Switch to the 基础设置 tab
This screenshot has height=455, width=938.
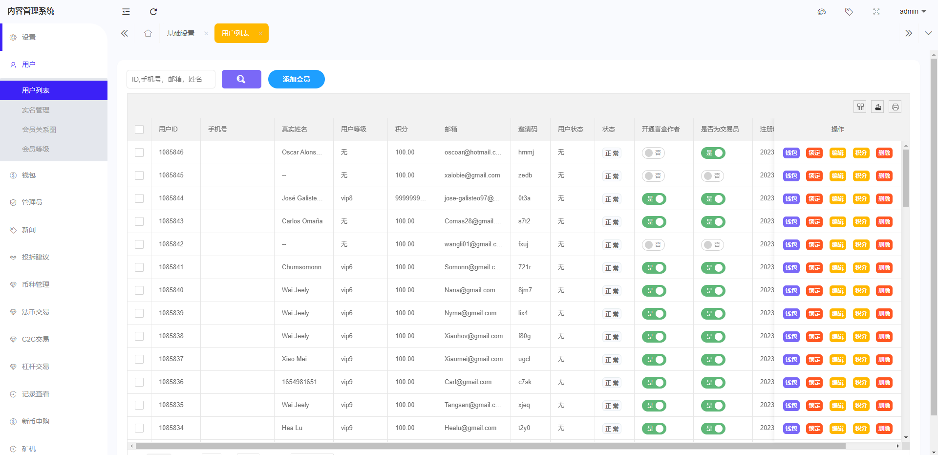point(181,33)
